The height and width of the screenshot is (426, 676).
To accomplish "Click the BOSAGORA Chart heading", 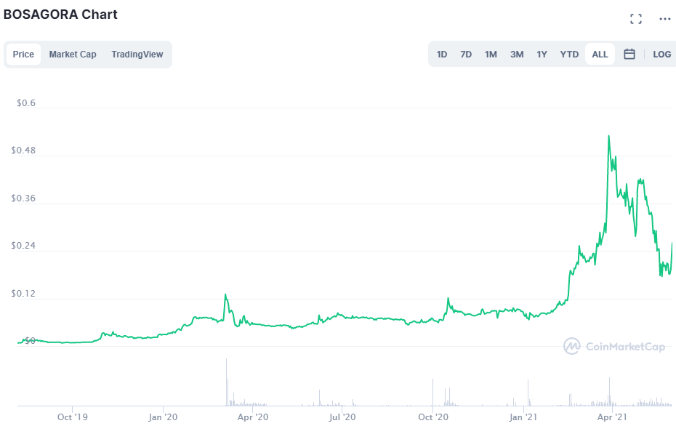I will click(x=60, y=15).
